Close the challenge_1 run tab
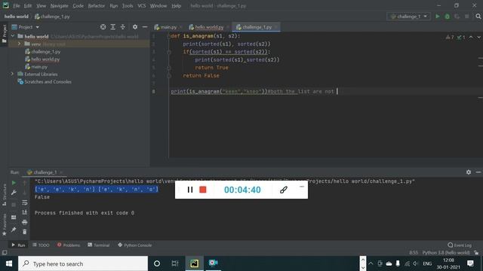This screenshot has height=271, width=483. 61,172
